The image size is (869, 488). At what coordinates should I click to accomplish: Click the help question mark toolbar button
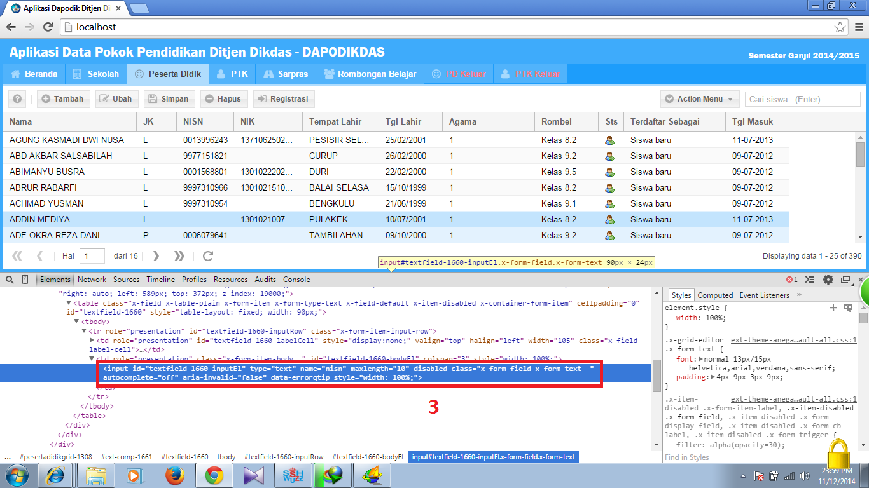pyautogui.click(x=17, y=99)
